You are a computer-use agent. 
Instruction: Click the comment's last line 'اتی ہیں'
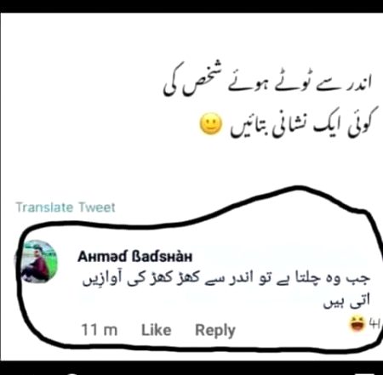(x=346, y=302)
